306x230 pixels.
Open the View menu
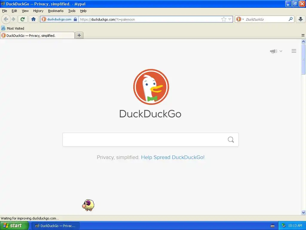tap(25, 11)
